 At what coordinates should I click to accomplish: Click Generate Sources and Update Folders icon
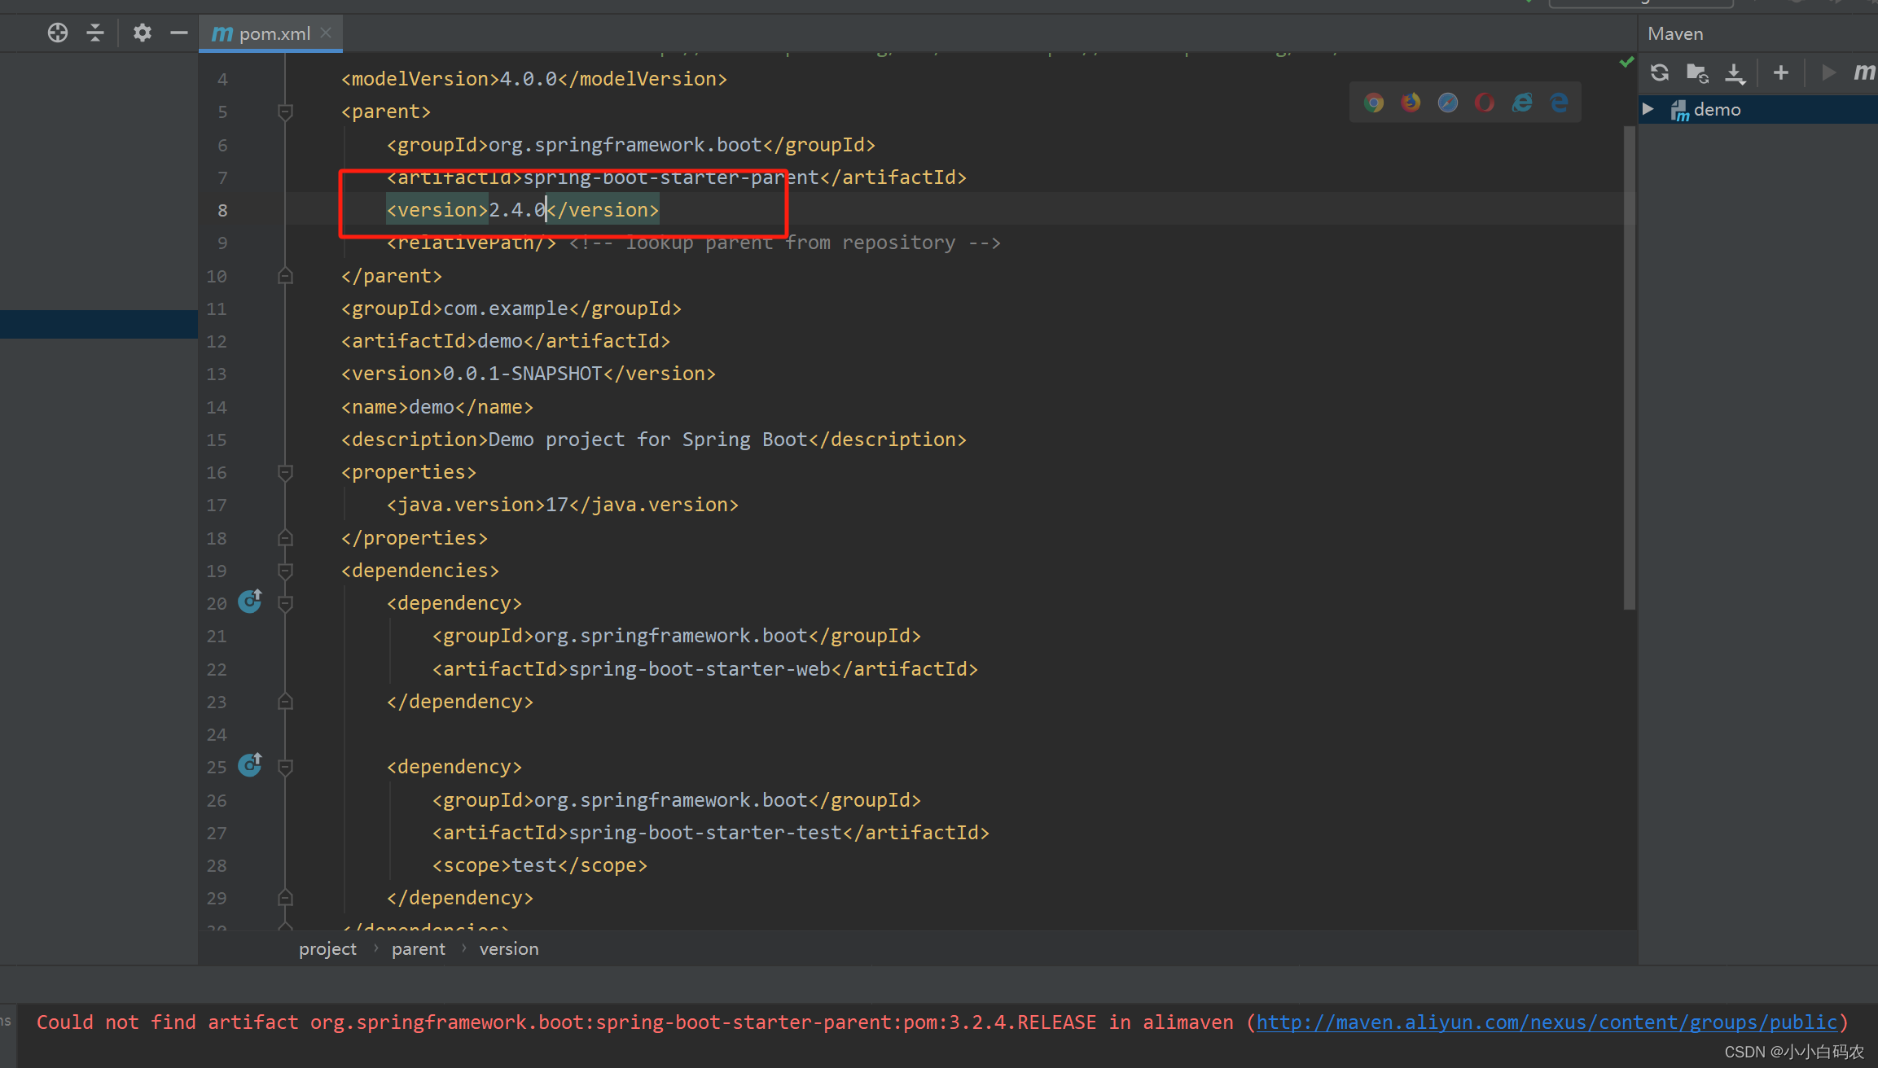1697,73
